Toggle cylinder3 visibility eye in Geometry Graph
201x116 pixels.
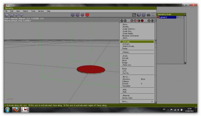178,17
